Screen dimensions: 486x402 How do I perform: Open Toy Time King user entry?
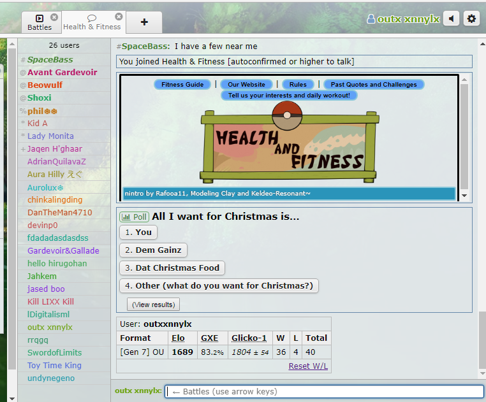pos(64,366)
